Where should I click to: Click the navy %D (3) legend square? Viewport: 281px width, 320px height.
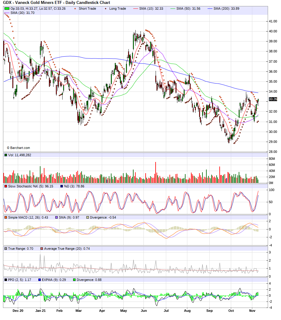[x=62, y=186]
